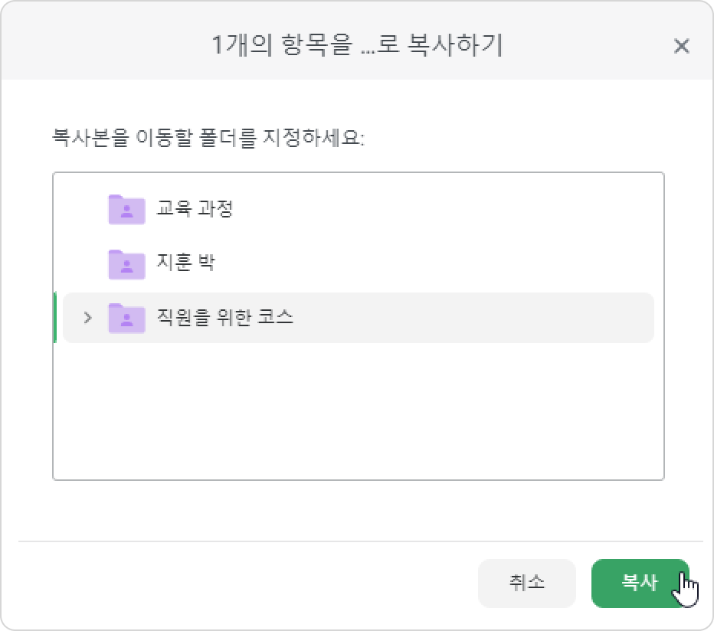Click the green selection marker beside 직원을 위한 코스
Viewport: 714px width, 631px height.
coord(55,318)
